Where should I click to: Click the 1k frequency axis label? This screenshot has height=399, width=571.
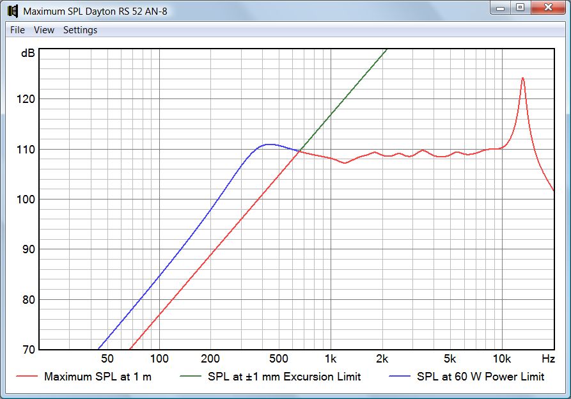click(331, 359)
